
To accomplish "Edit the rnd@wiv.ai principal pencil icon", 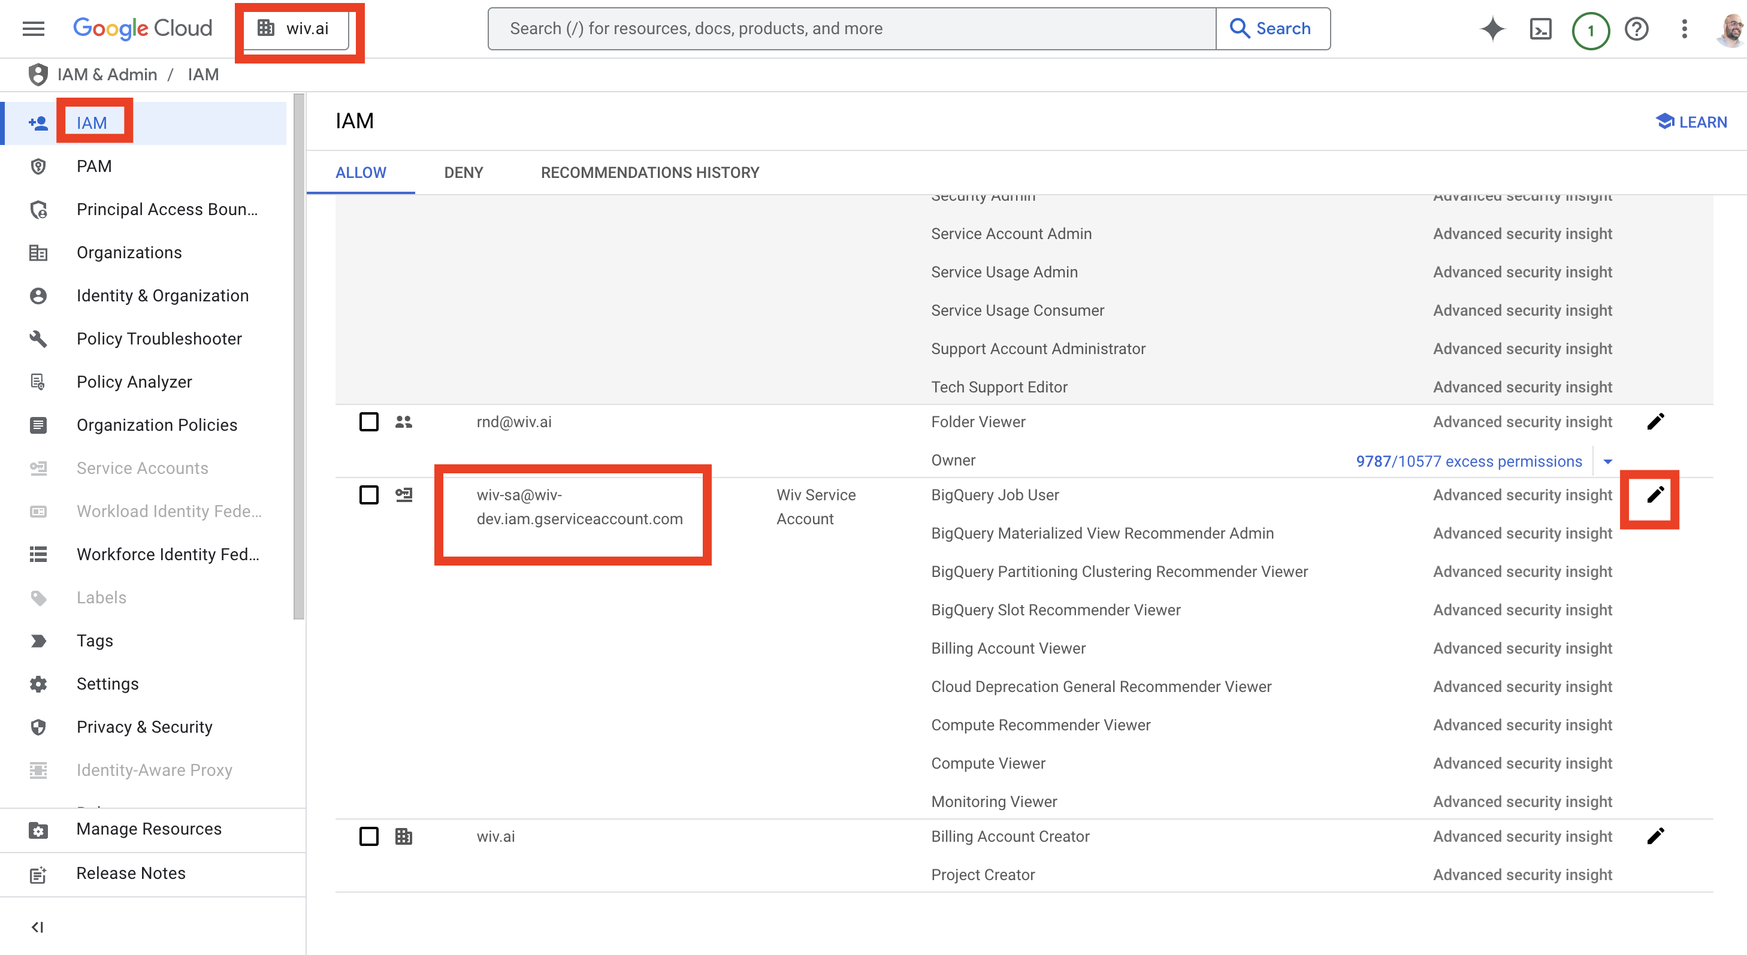I will coord(1655,421).
